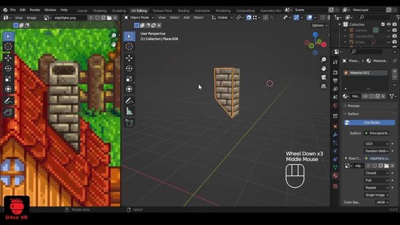400x225 pixels.
Task: Open the Render properties tab
Action: [x=335, y=72]
